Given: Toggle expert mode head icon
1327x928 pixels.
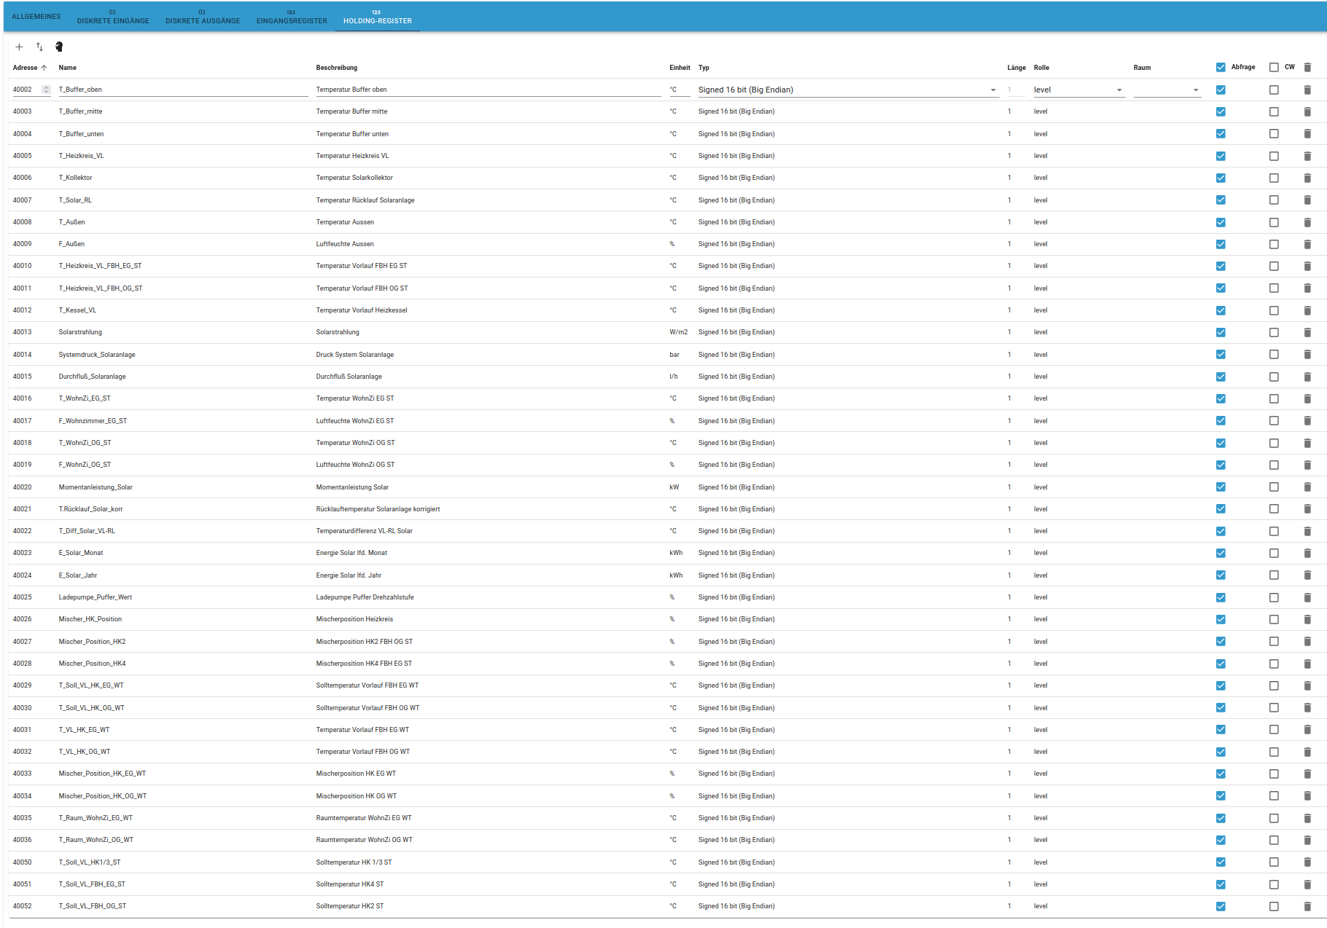Looking at the screenshot, I should [x=59, y=47].
